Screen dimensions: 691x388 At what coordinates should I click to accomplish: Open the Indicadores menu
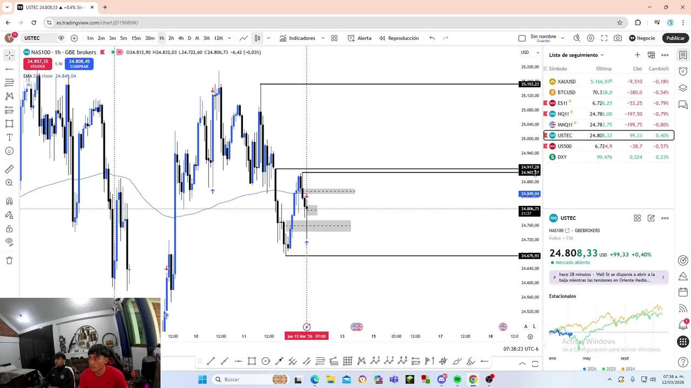tap(297, 38)
